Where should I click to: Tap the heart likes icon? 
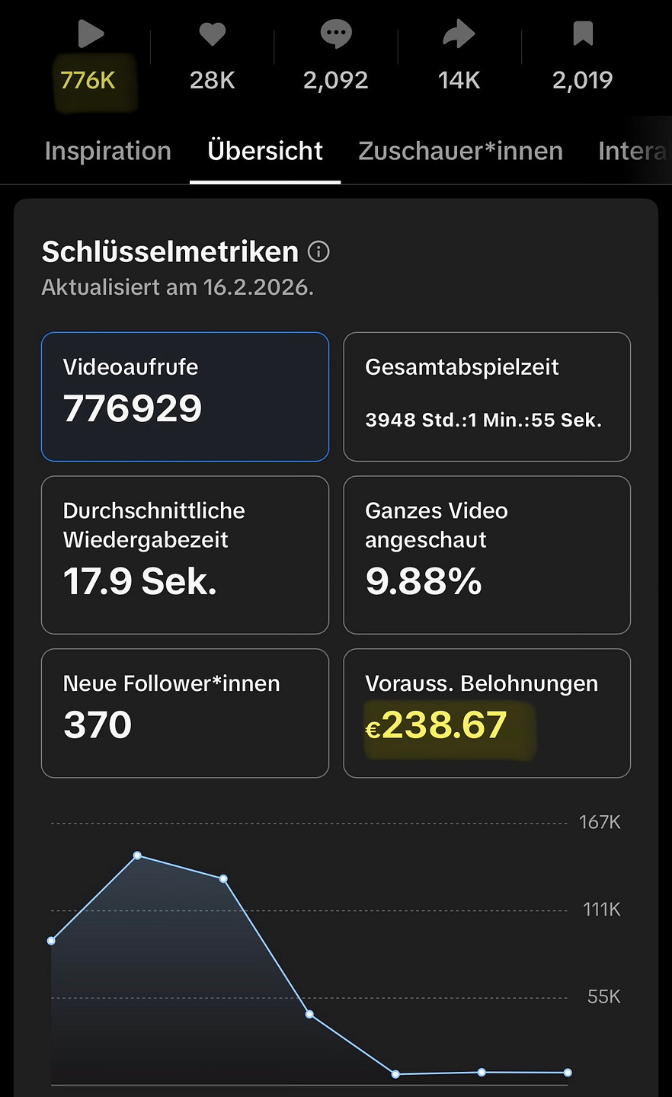[213, 34]
